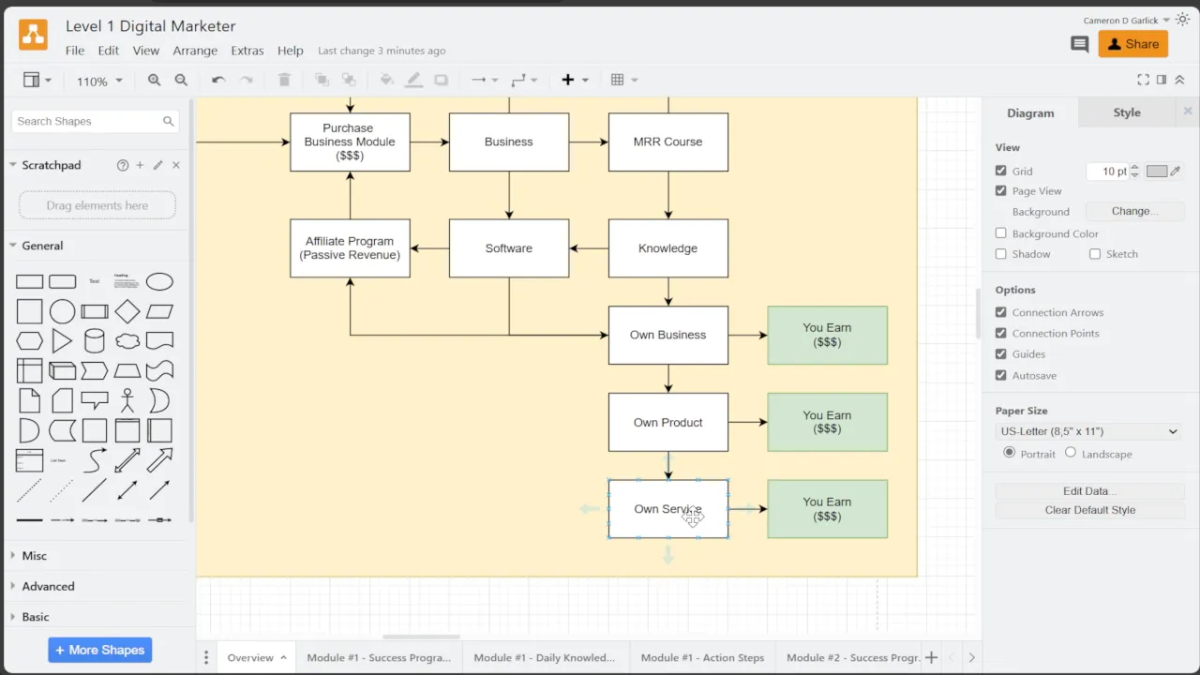Choose the curved S-line connector shape
This screenshot has height=675, width=1200.
95,460
